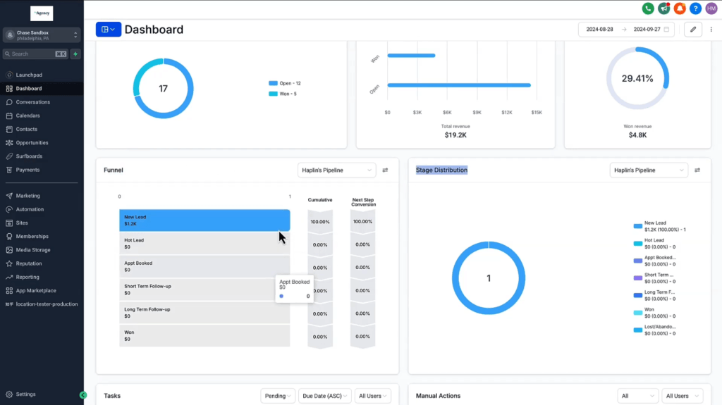This screenshot has height=405, width=722.
Task: Expand Funnel's Haplin's Pipeline dropdown
Action: [336, 170]
